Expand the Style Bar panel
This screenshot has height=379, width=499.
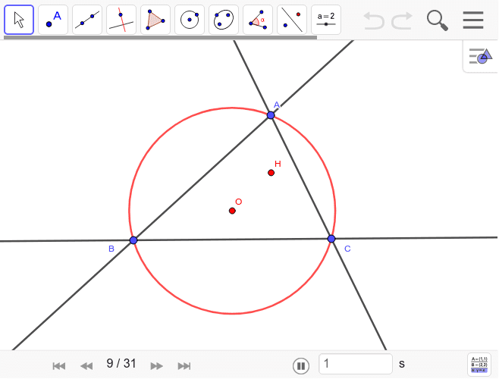[481, 56]
